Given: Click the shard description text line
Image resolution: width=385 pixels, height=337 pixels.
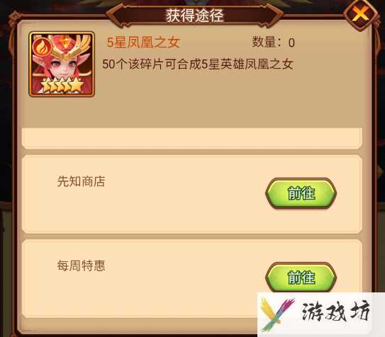Looking at the screenshot, I should (x=198, y=64).
